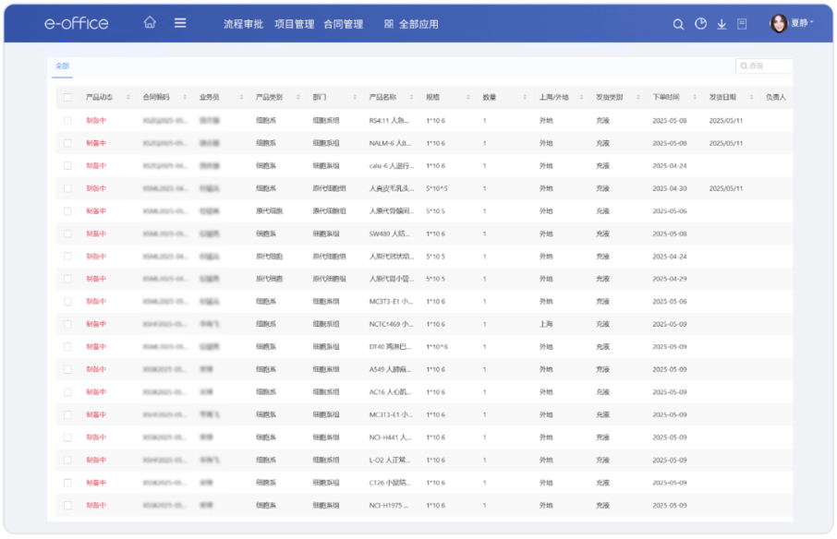
Task: Check the SW480 row checkbox
Action: [67, 234]
